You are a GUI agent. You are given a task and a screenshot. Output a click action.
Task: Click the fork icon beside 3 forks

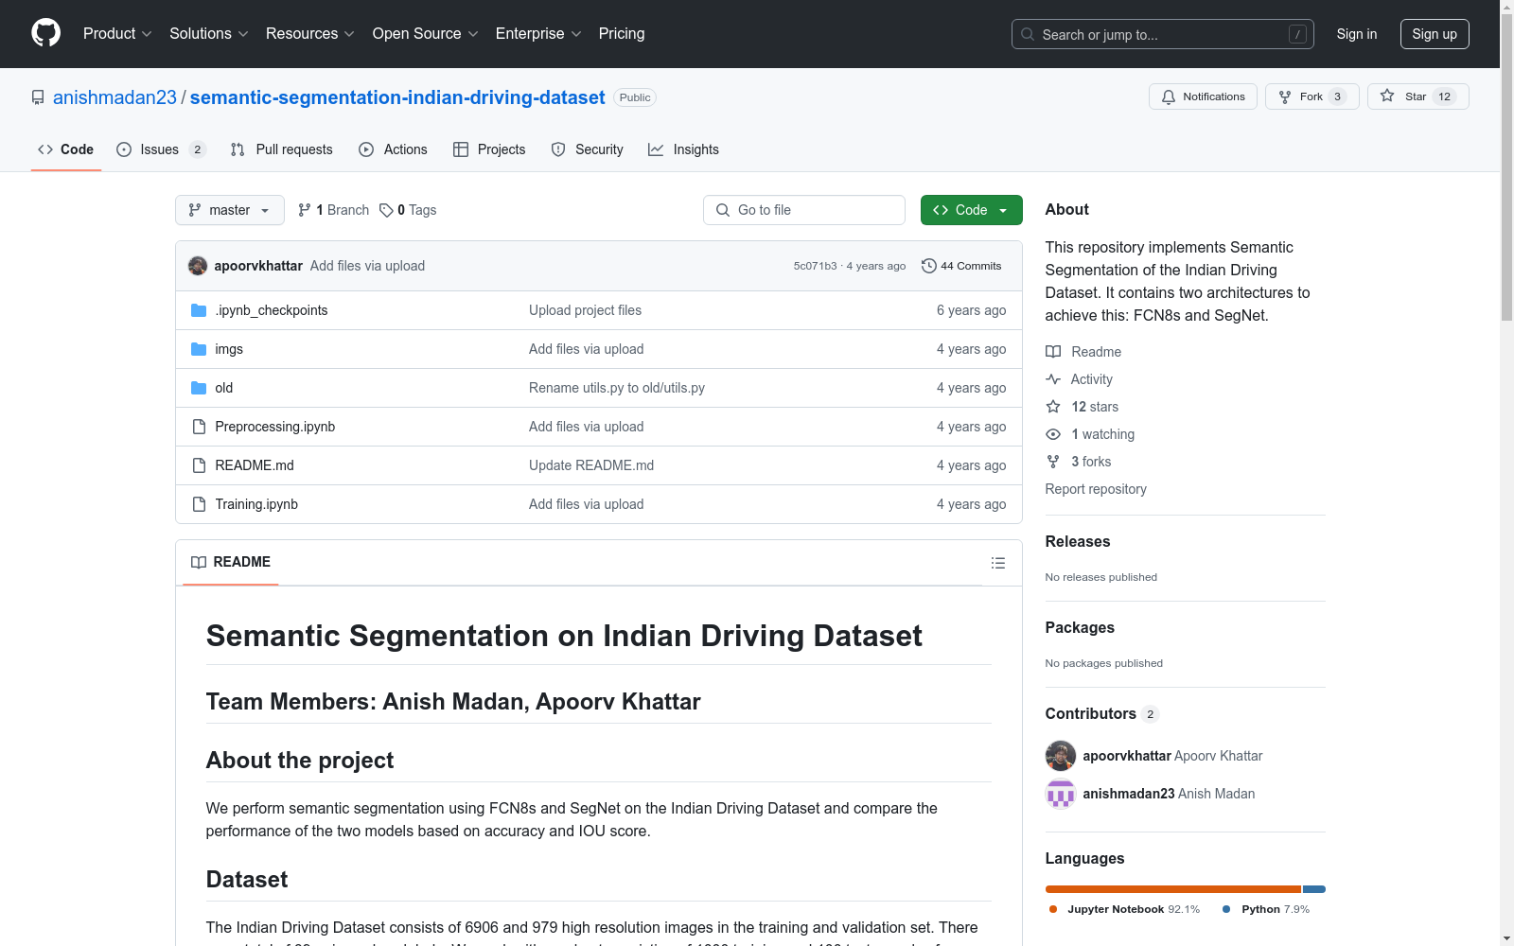[x=1053, y=462]
